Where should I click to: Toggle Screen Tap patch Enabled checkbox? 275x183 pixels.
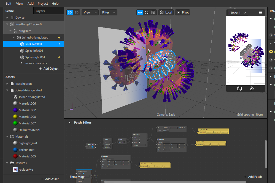[93, 147]
